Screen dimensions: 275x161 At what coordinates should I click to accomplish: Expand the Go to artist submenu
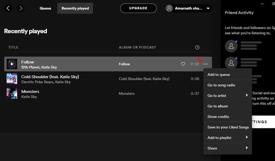tap(227, 95)
